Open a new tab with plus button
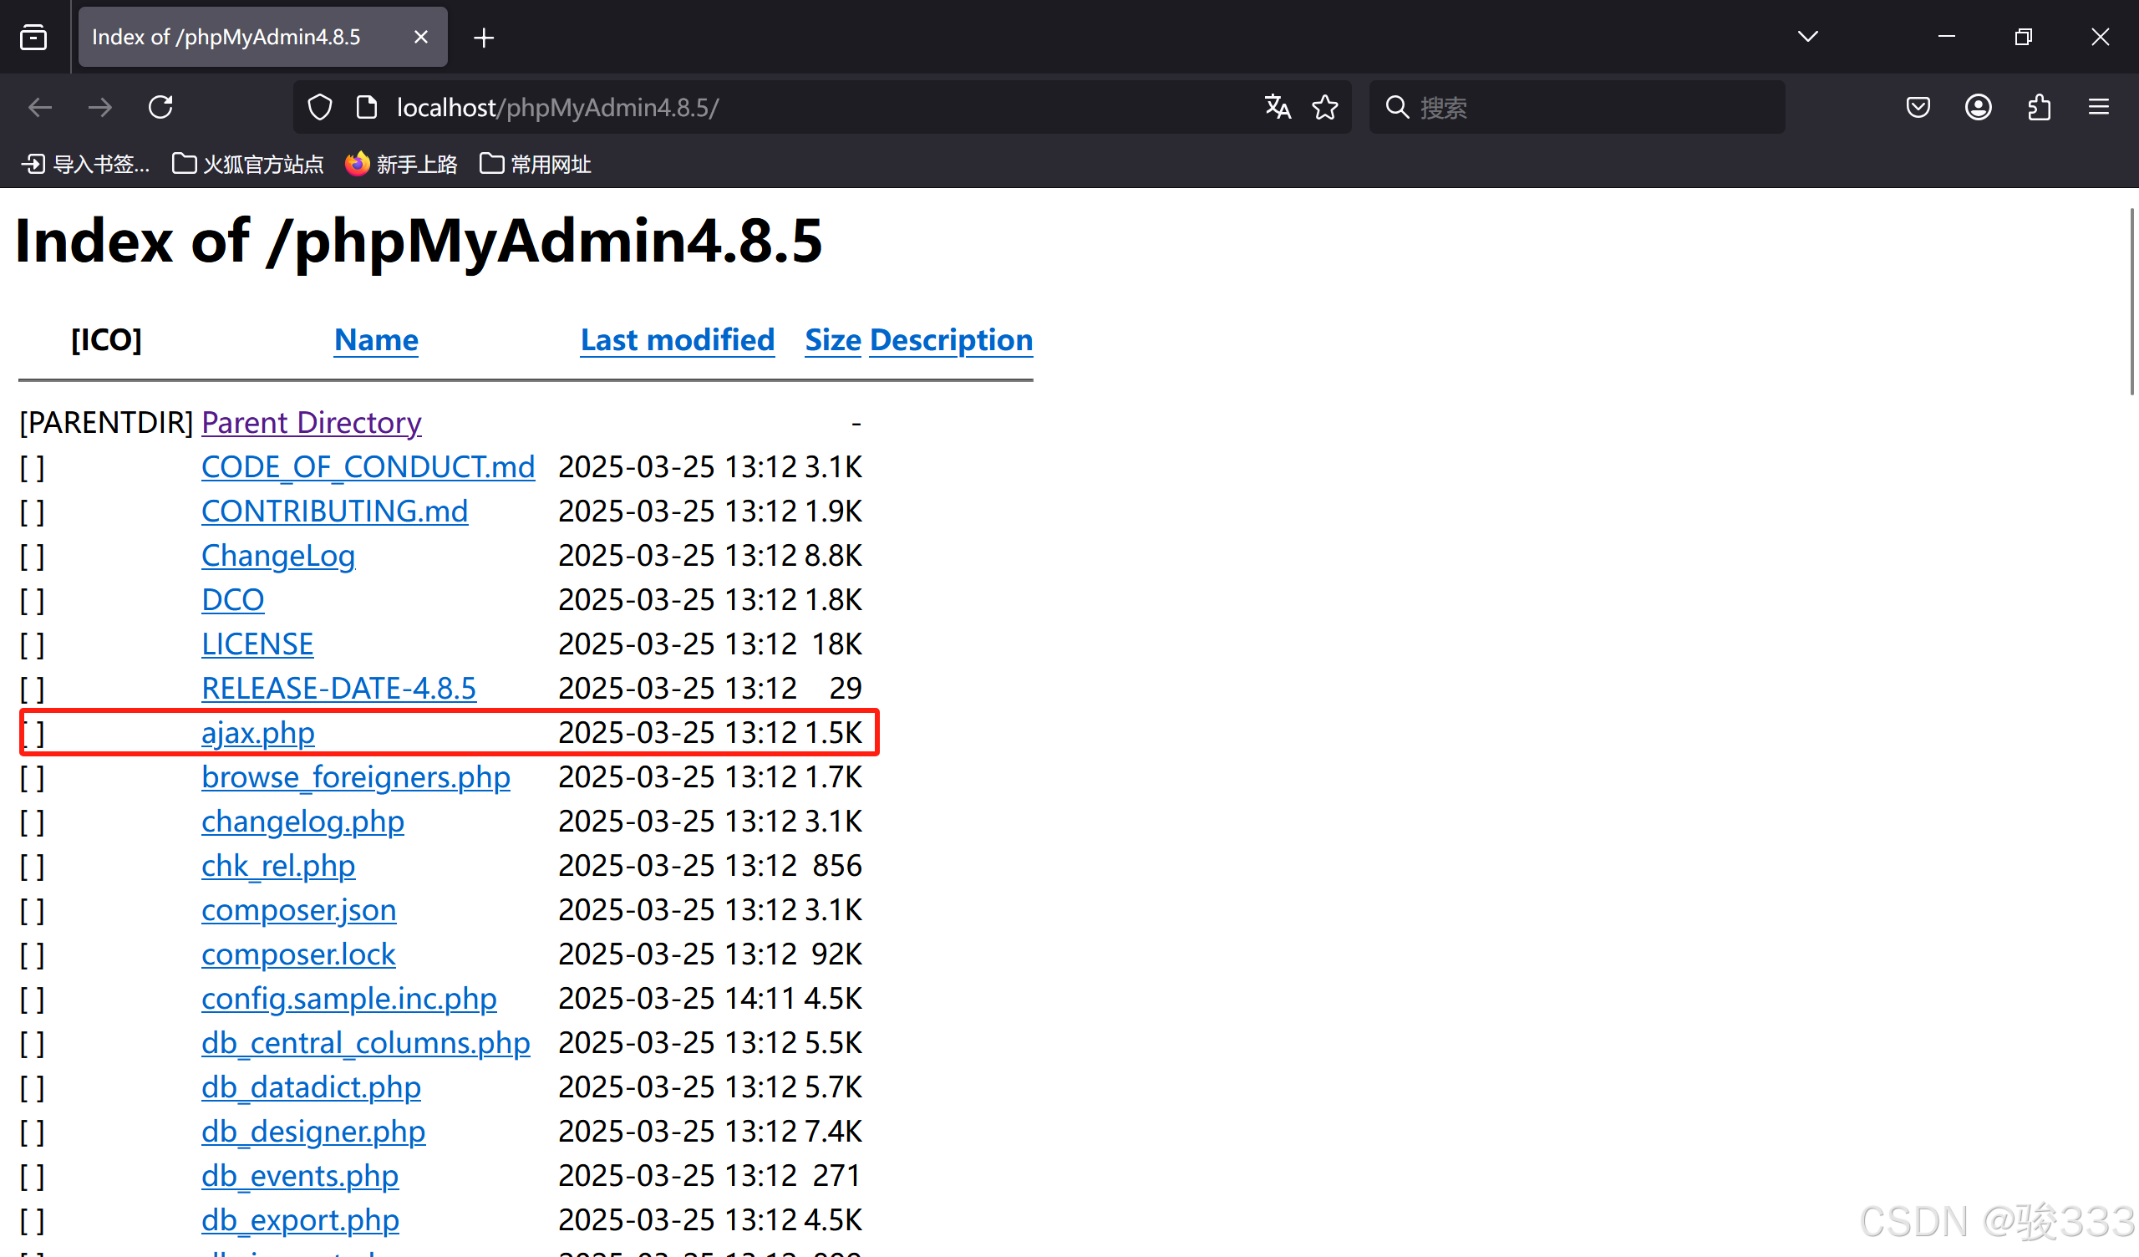The height and width of the screenshot is (1257, 2139). pos(483,37)
